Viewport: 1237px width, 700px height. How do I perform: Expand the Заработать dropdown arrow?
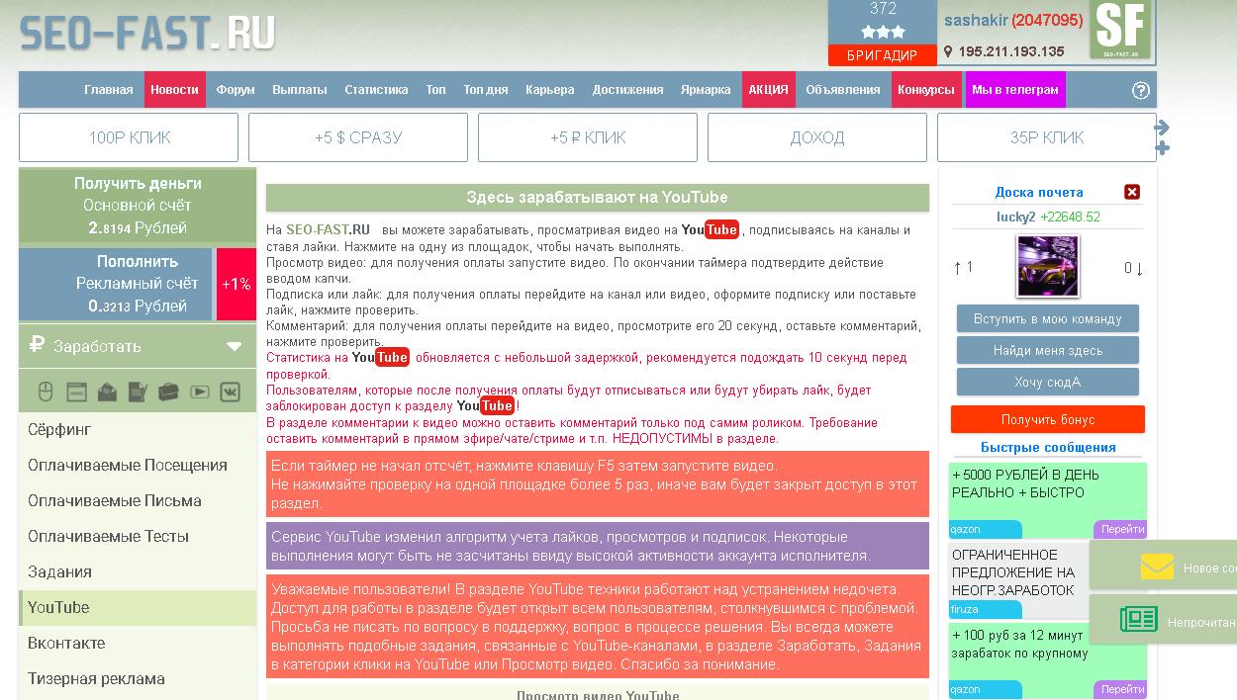[235, 346]
